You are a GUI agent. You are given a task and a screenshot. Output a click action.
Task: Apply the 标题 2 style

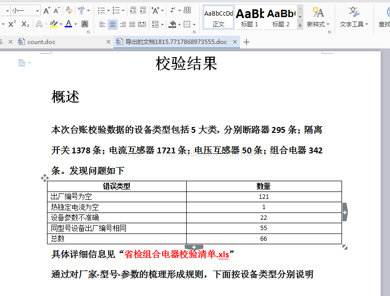(x=281, y=18)
